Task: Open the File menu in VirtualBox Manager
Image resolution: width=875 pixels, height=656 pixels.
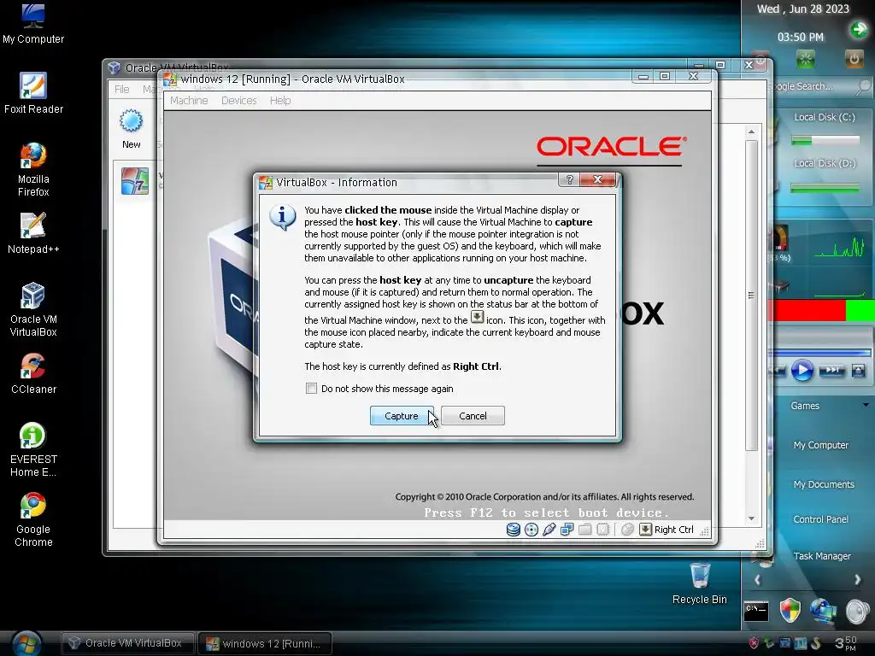Action: (121, 89)
